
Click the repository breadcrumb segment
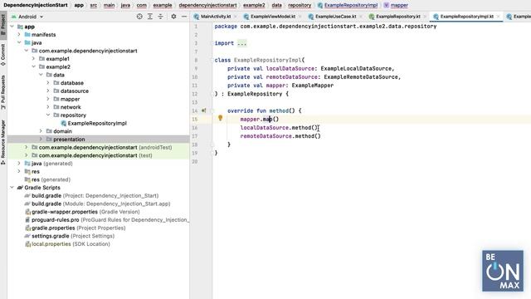(x=300, y=5)
